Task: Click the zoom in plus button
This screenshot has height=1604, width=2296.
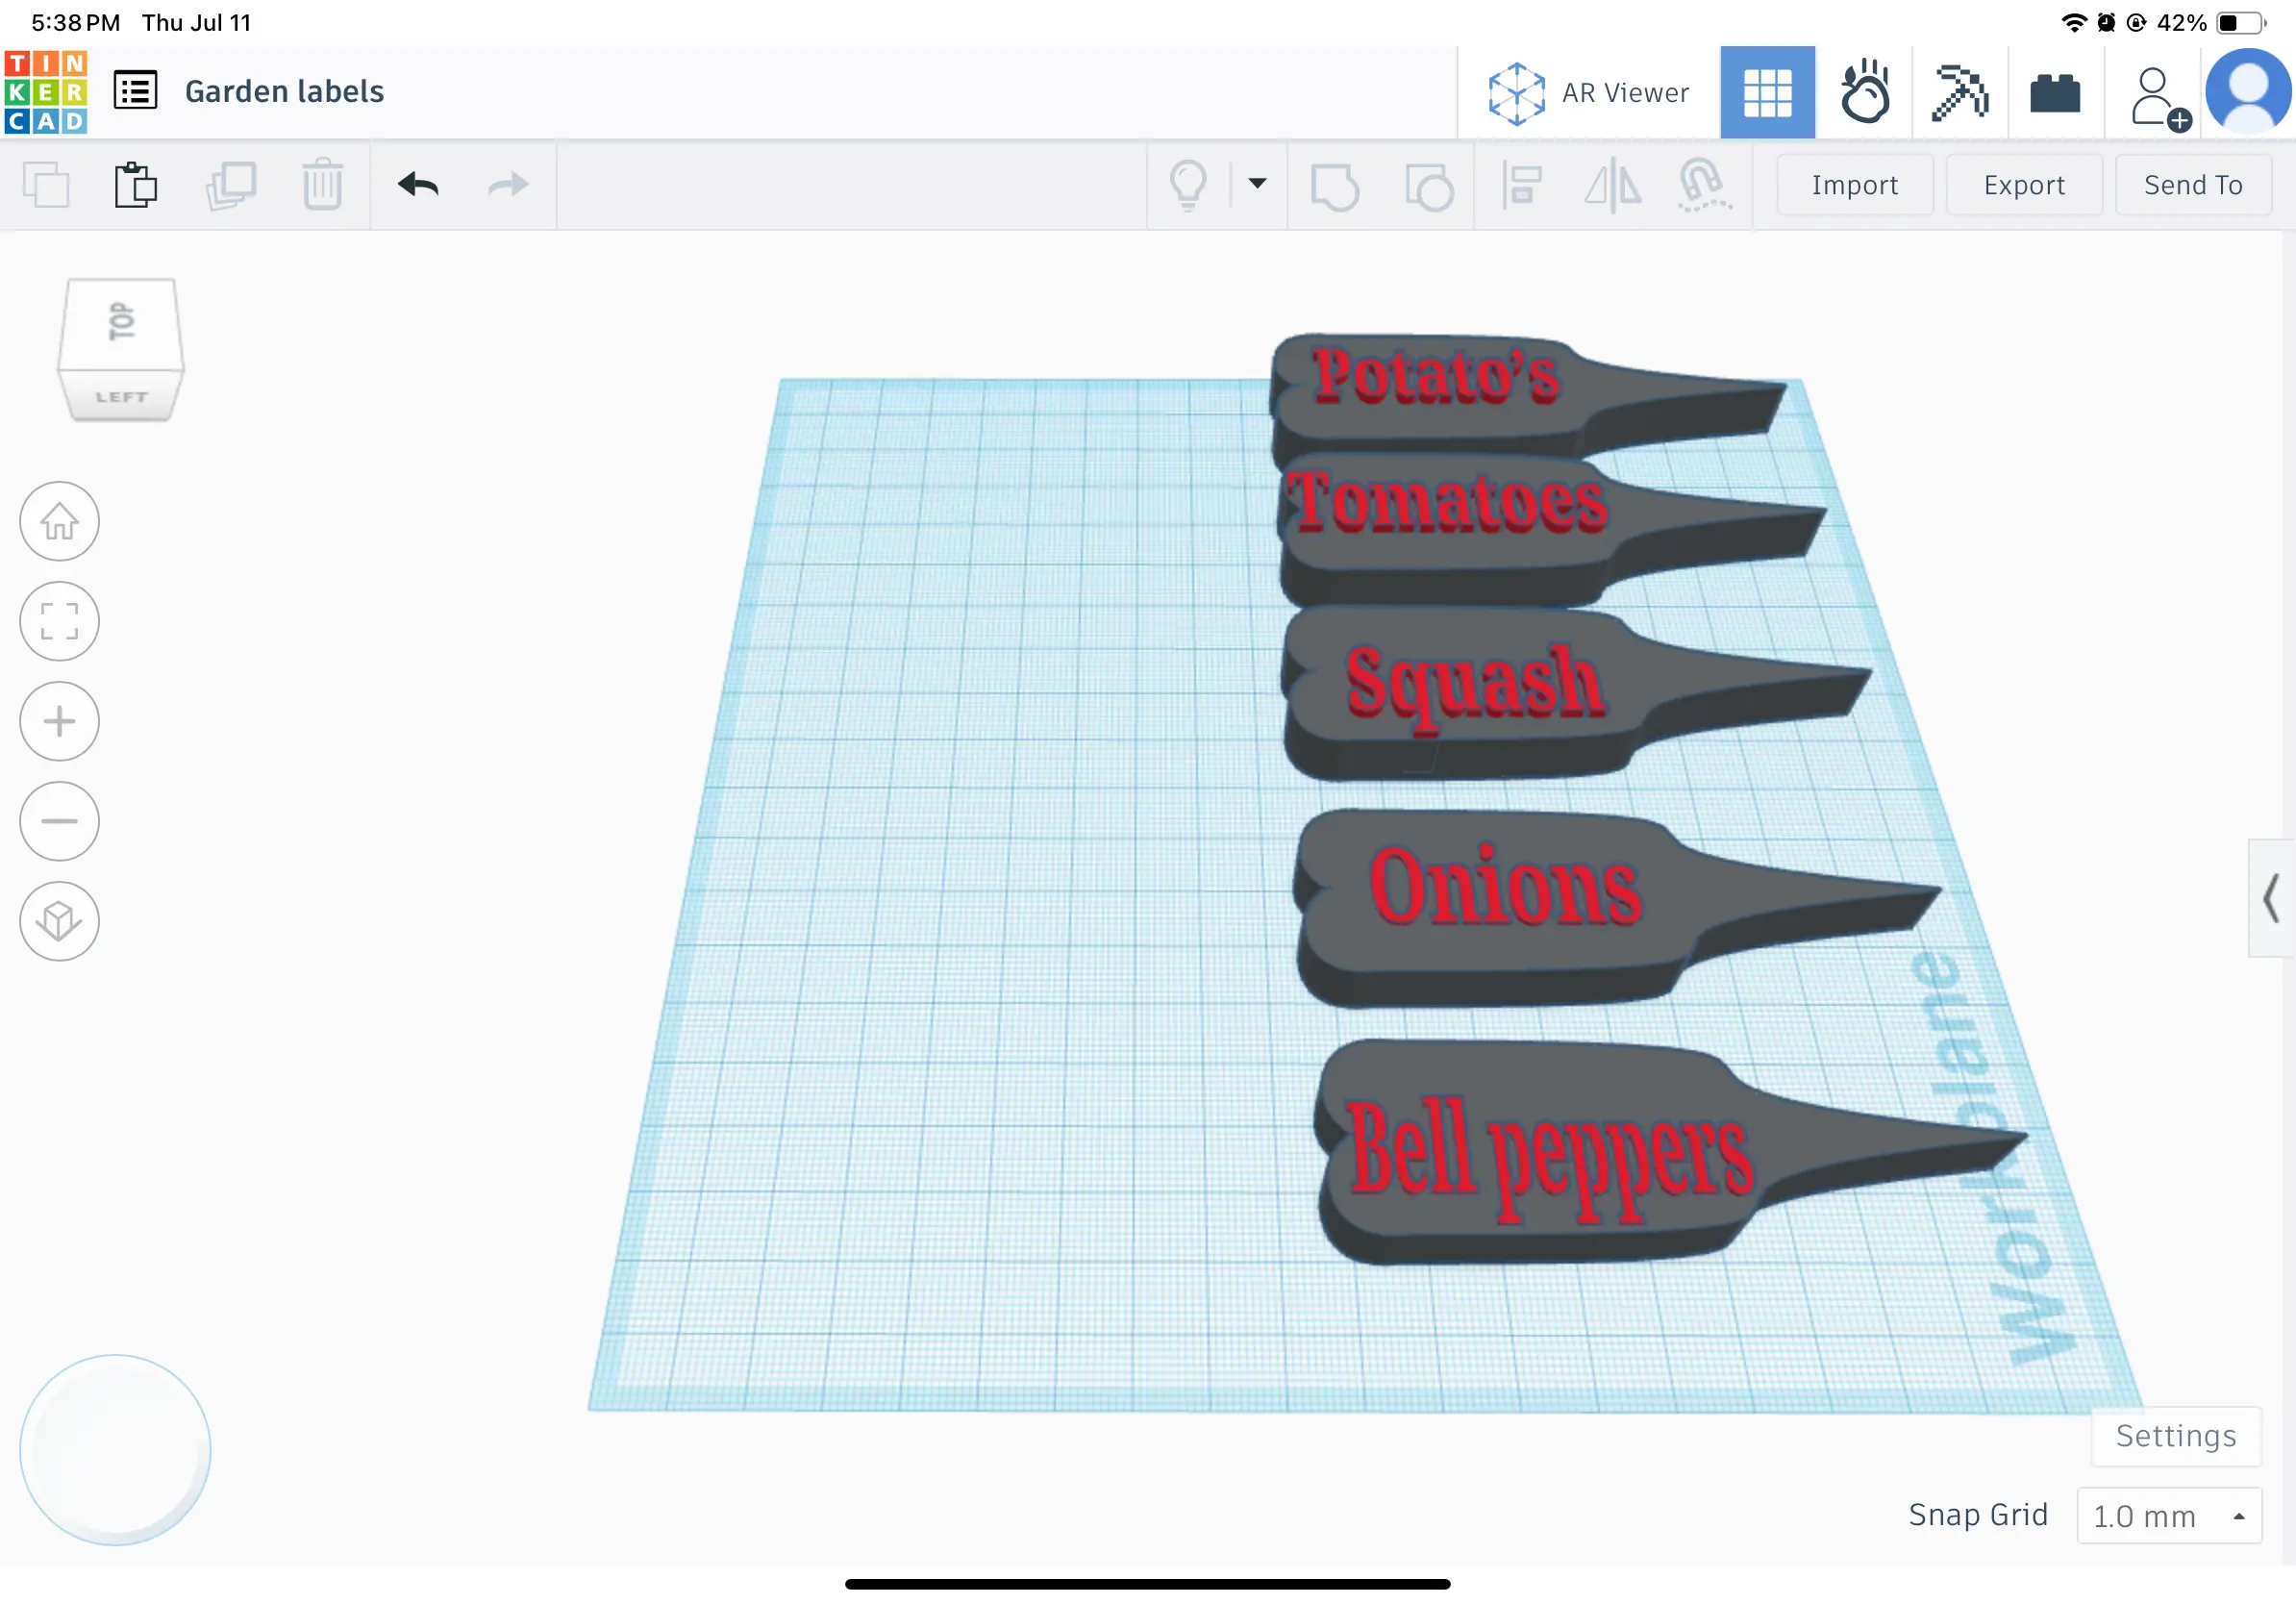Action: [59, 721]
